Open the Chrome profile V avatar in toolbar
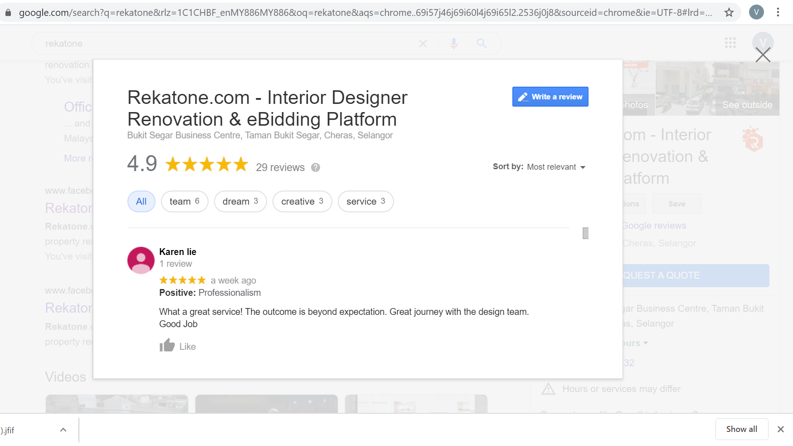Image resolution: width=793 pixels, height=446 pixels. tap(756, 12)
